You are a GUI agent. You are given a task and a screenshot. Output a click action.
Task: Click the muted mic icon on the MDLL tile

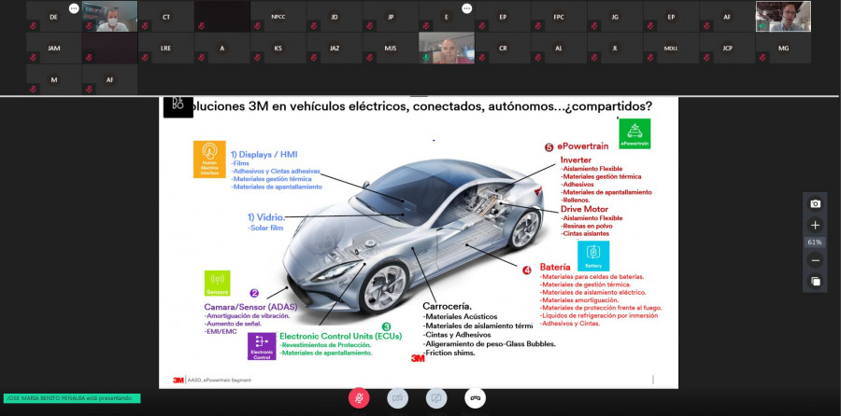pyautogui.click(x=650, y=57)
